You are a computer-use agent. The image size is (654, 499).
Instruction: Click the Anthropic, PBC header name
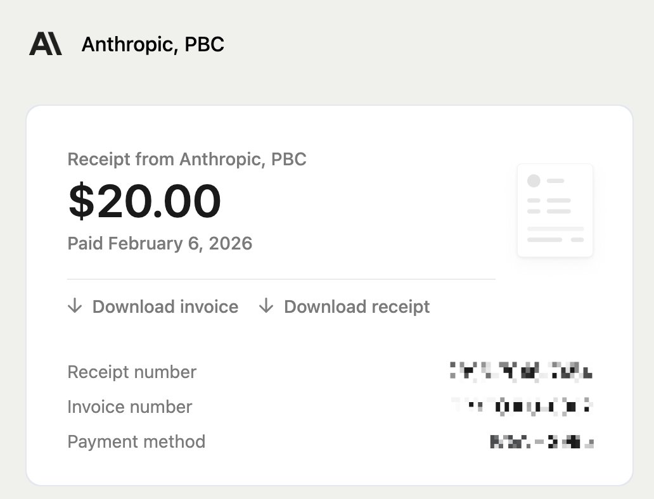(153, 44)
